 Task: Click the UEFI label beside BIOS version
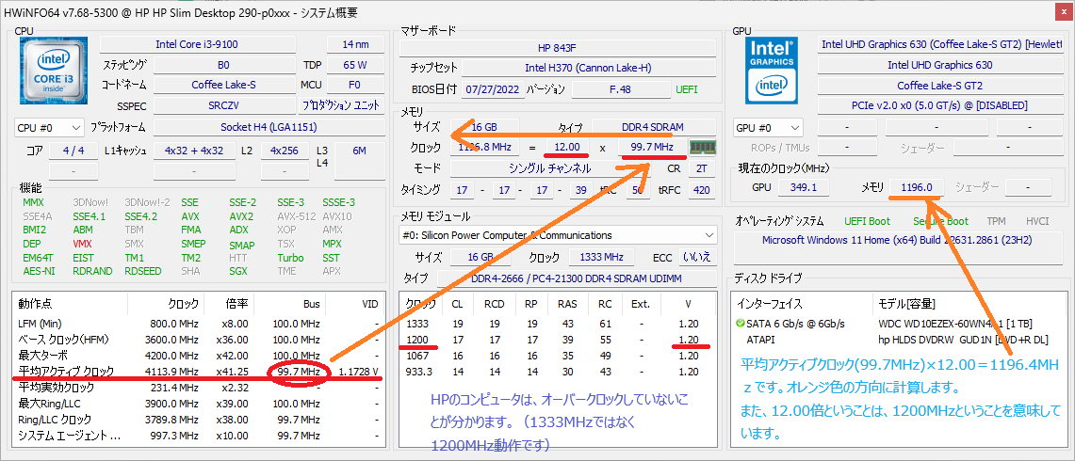[686, 89]
